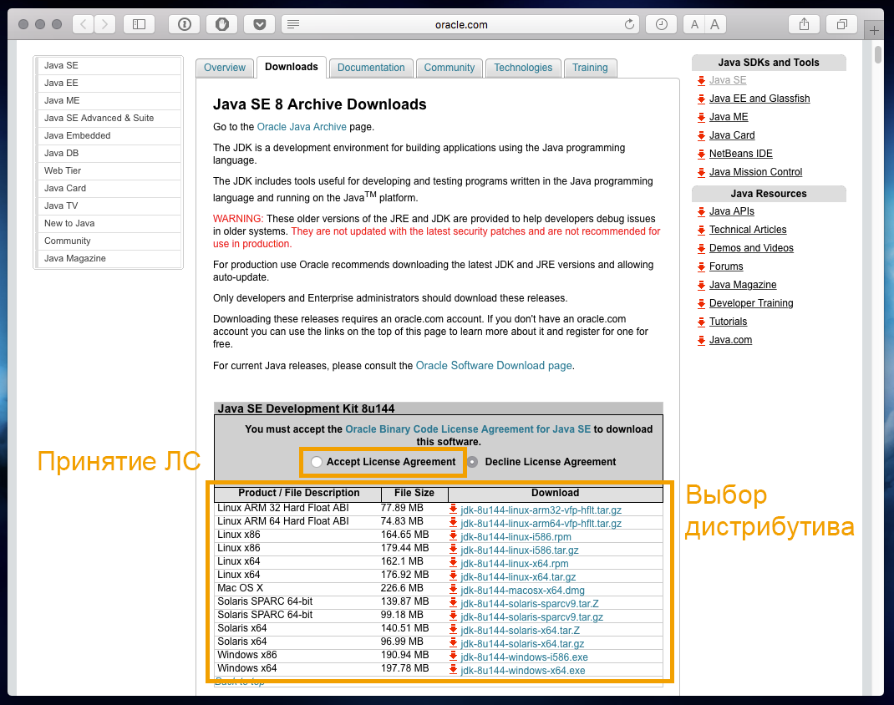Open Java EE in left navigation
This screenshot has height=705, width=894.
(109, 84)
